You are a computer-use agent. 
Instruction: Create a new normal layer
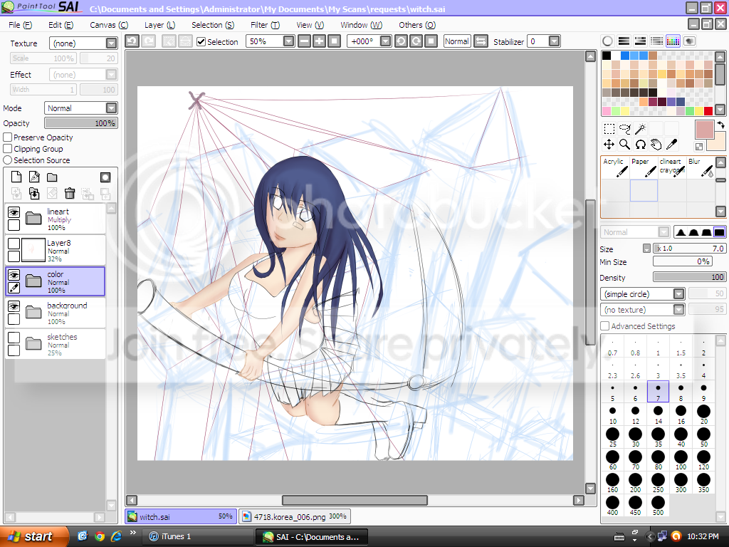coord(16,177)
